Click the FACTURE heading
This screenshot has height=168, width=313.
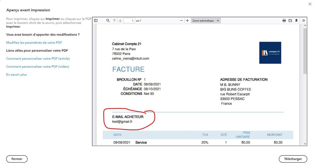point(128,69)
